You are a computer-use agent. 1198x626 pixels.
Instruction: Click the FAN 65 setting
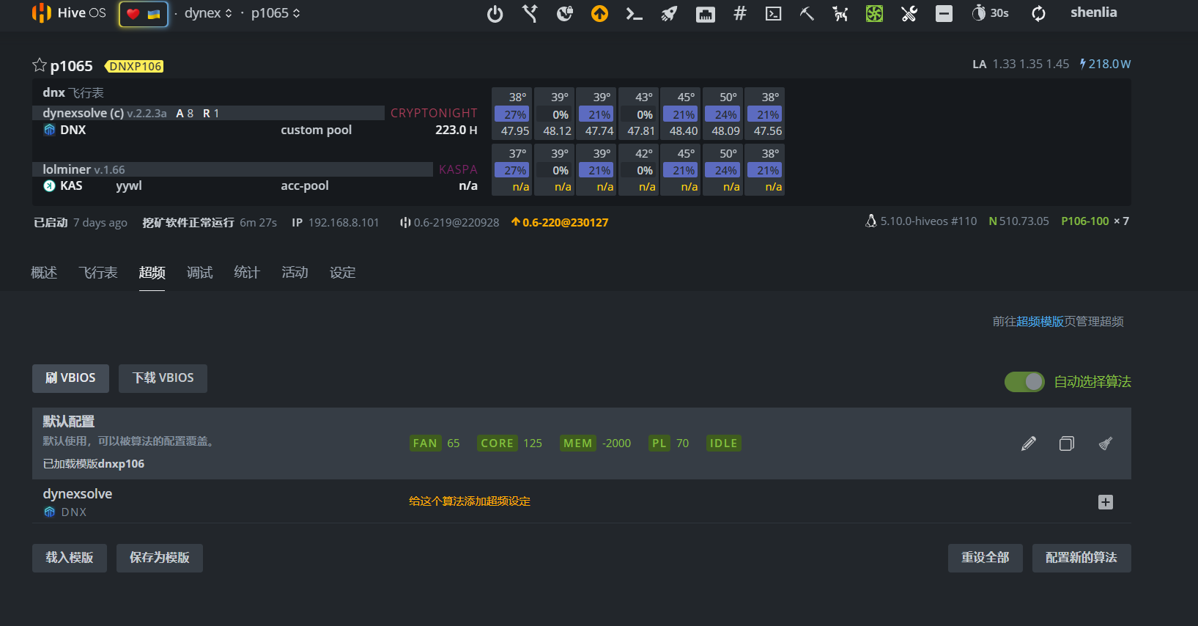coord(435,443)
